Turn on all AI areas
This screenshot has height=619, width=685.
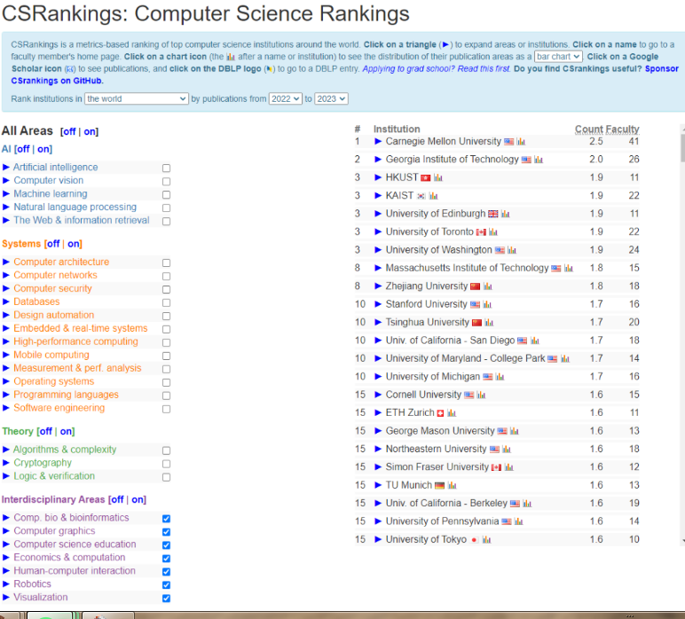[44, 150]
